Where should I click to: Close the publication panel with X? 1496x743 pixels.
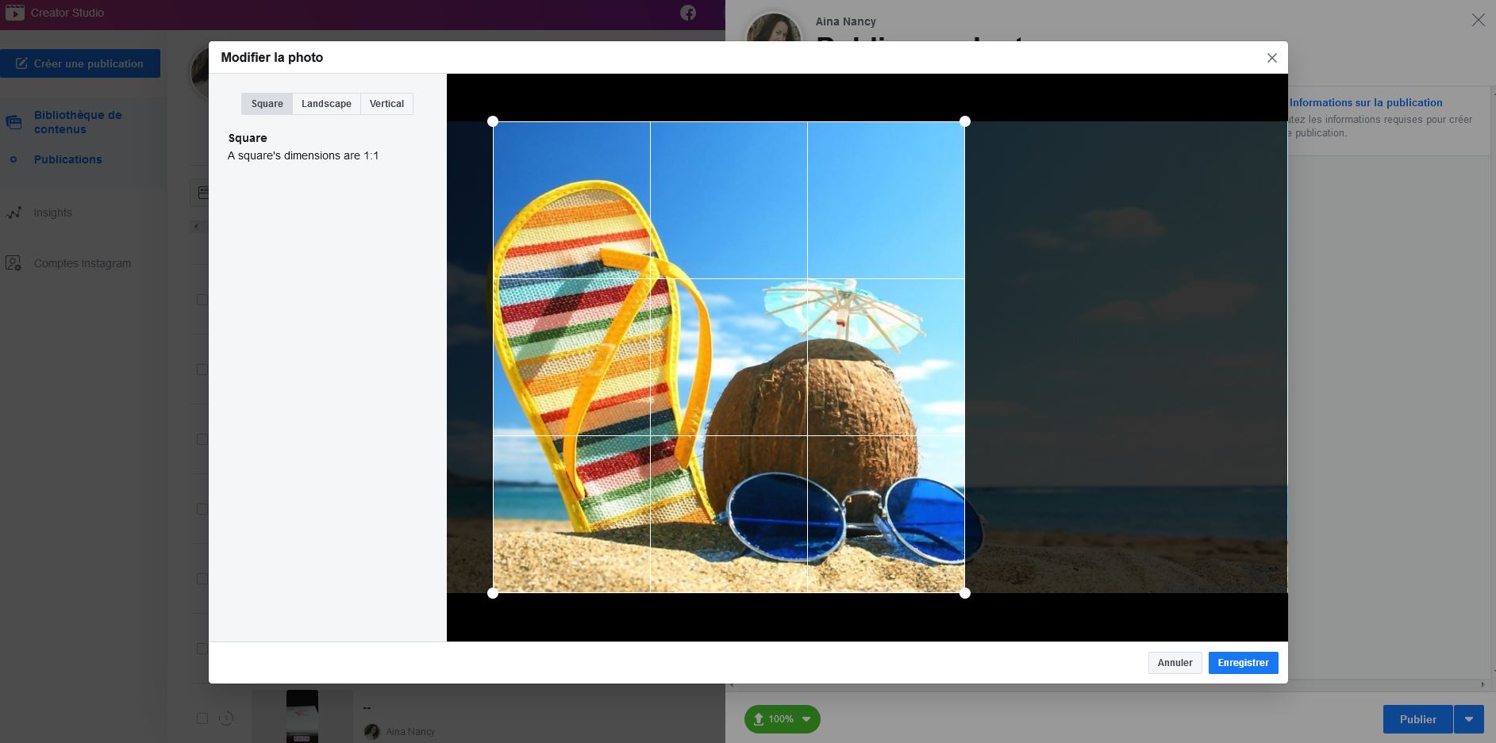point(1478,21)
